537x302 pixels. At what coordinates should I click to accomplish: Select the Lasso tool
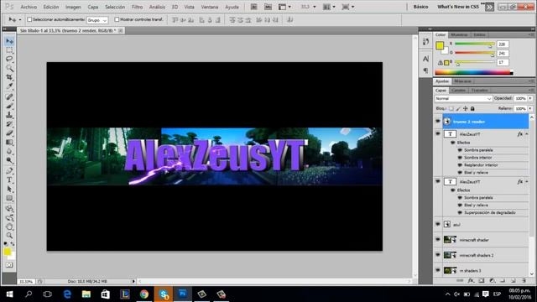[9, 60]
